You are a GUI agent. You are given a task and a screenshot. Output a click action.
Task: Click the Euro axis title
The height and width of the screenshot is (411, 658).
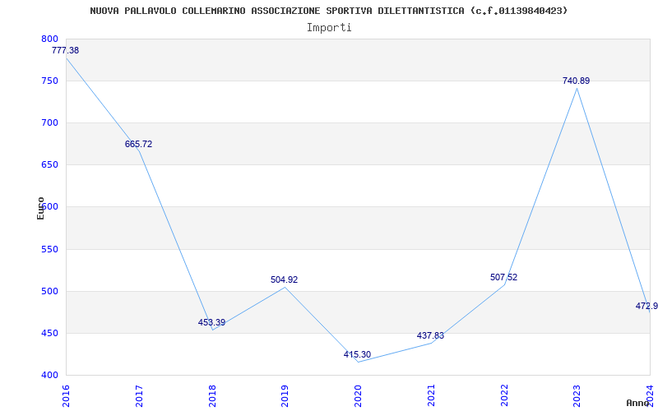coord(40,208)
